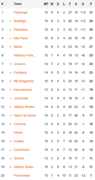
Task: Click the red down arrow beside Cuiabá
Action: pyautogui.click(x=11, y=141)
